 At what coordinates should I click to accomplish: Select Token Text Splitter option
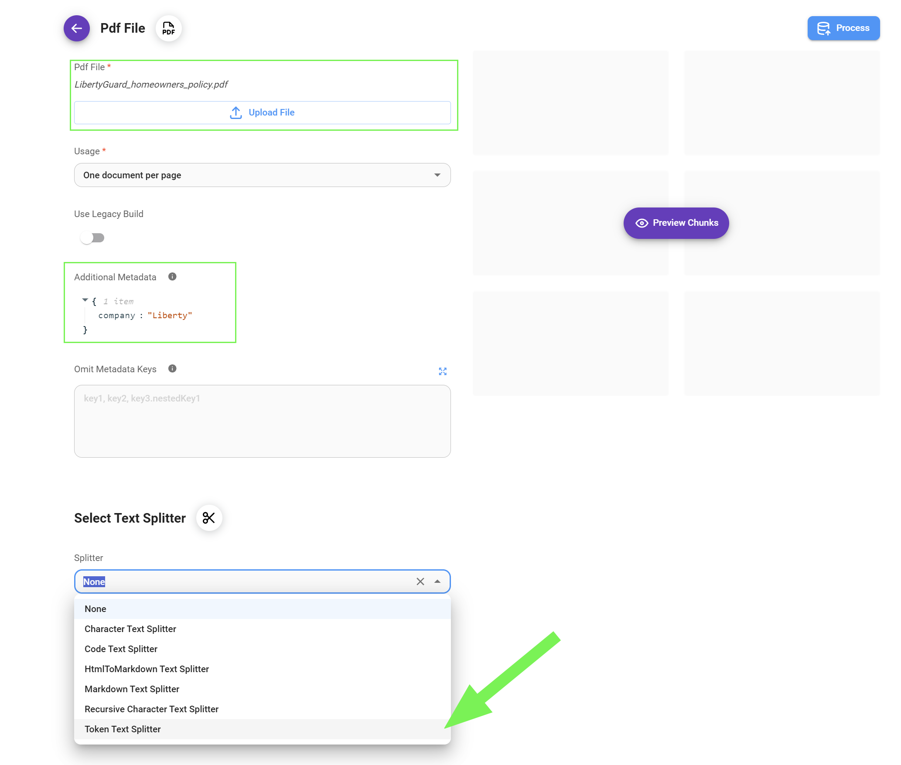123,729
